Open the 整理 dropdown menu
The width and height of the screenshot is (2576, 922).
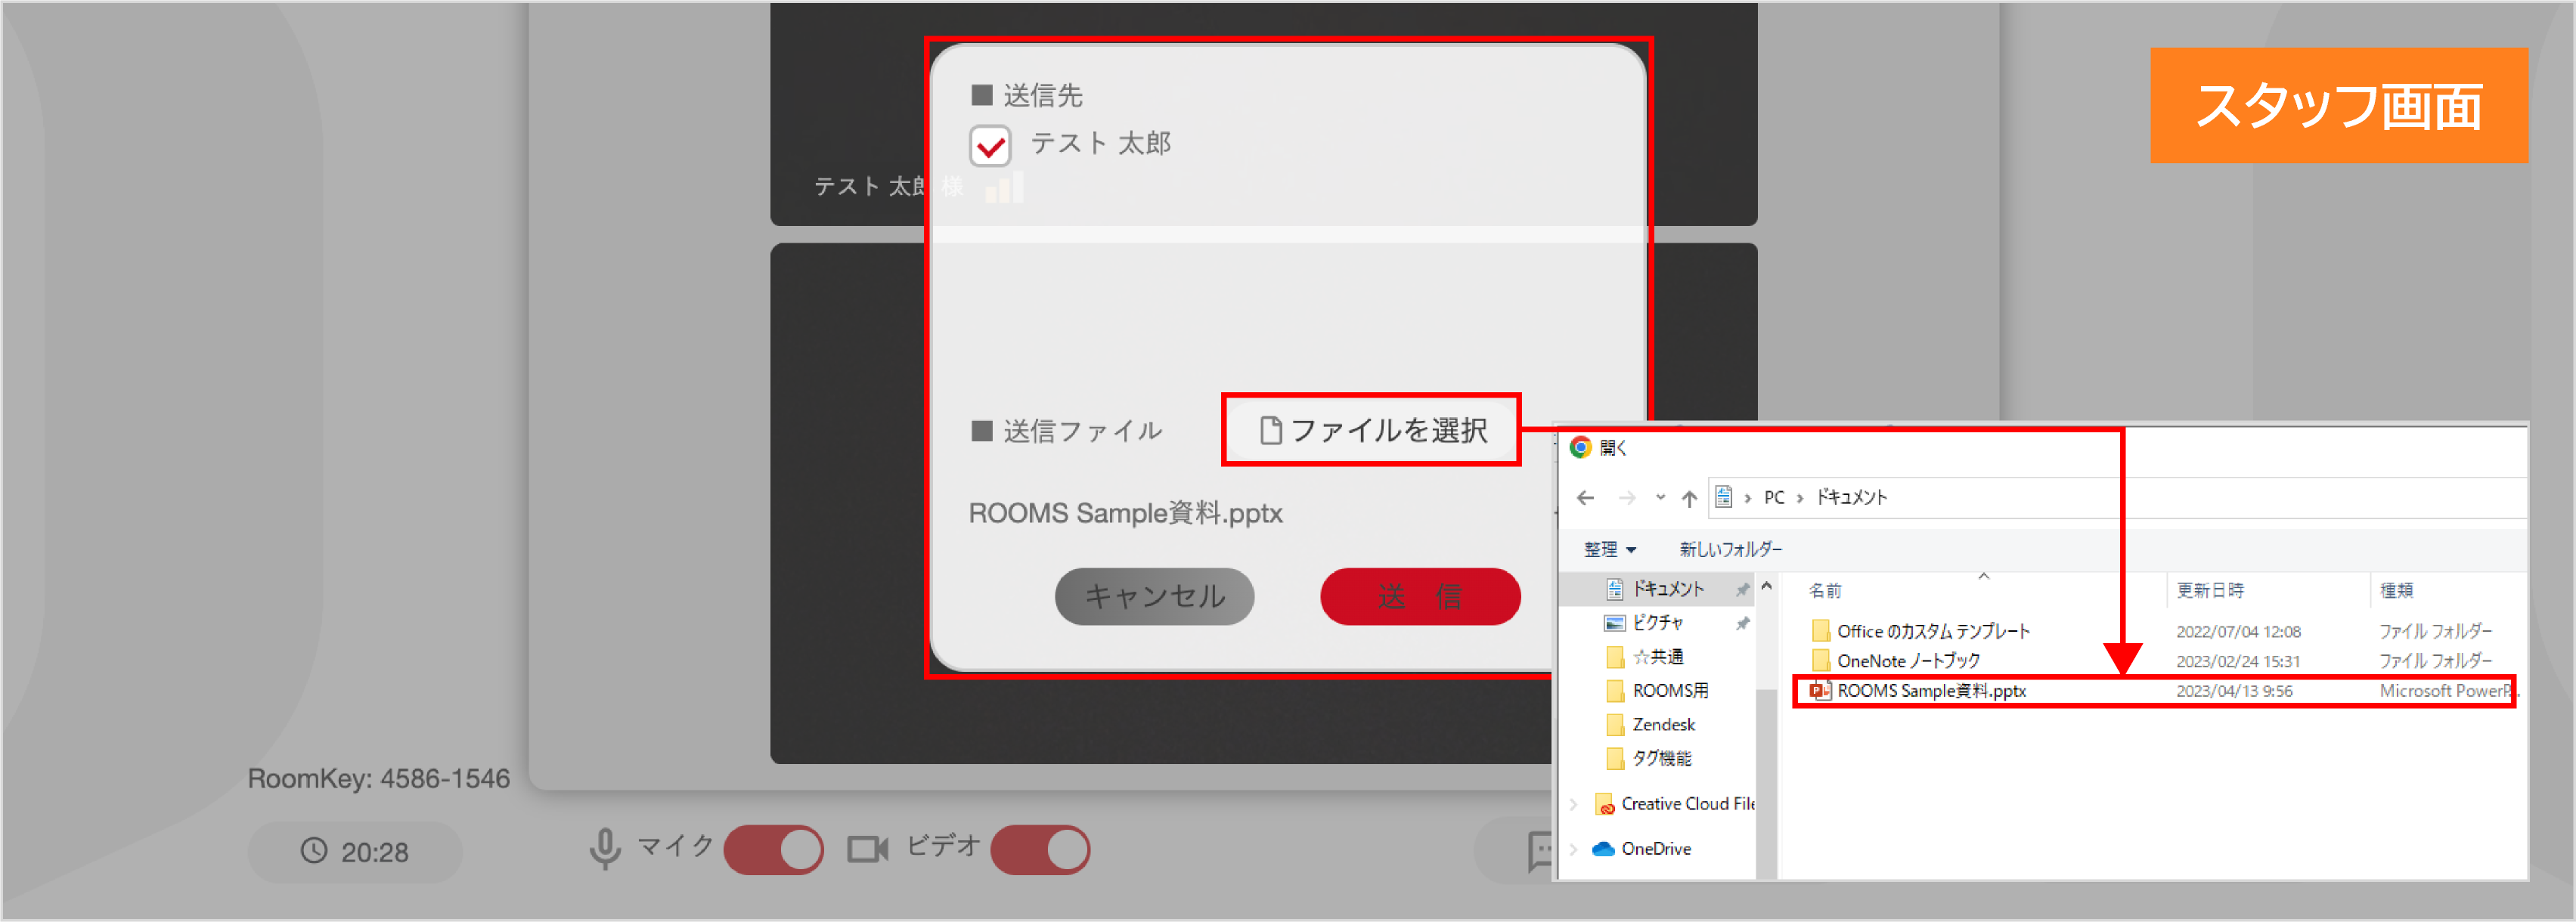pos(1610,549)
